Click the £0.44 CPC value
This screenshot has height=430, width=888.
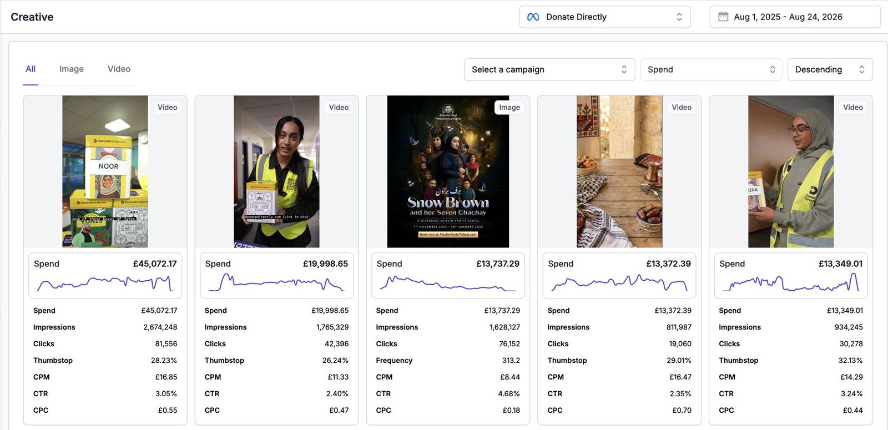click(852, 411)
